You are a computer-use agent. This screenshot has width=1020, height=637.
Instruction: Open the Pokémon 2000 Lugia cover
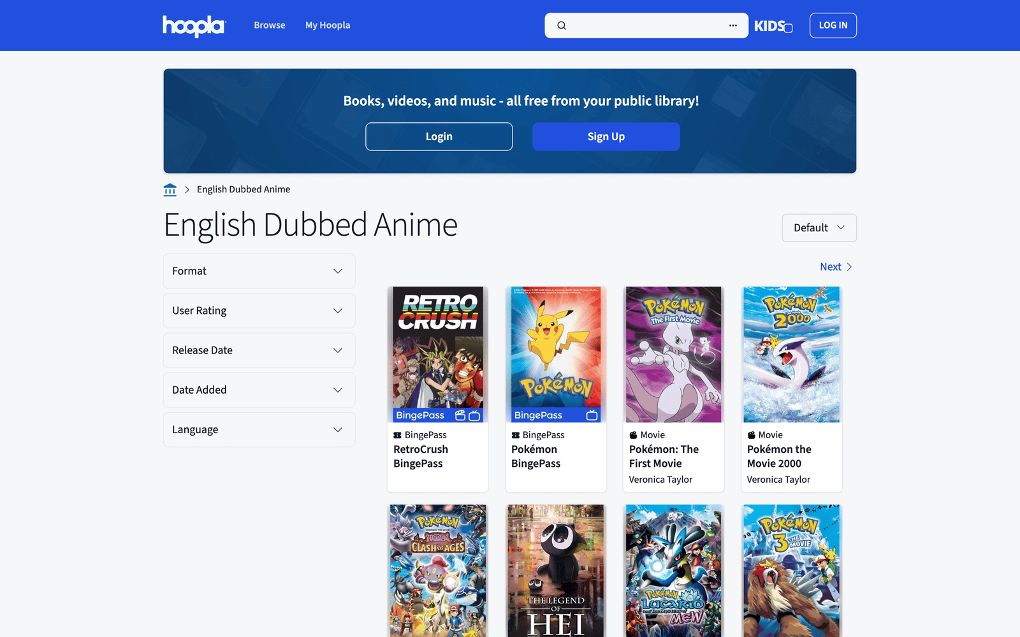[792, 354]
